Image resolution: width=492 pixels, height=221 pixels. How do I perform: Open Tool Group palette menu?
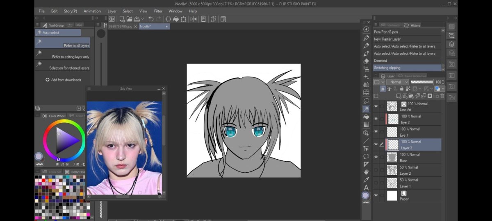point(38,25)
